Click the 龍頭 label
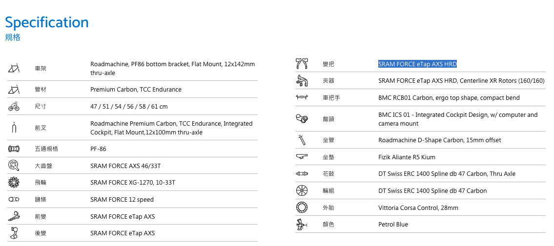 (x=328, y=119)
